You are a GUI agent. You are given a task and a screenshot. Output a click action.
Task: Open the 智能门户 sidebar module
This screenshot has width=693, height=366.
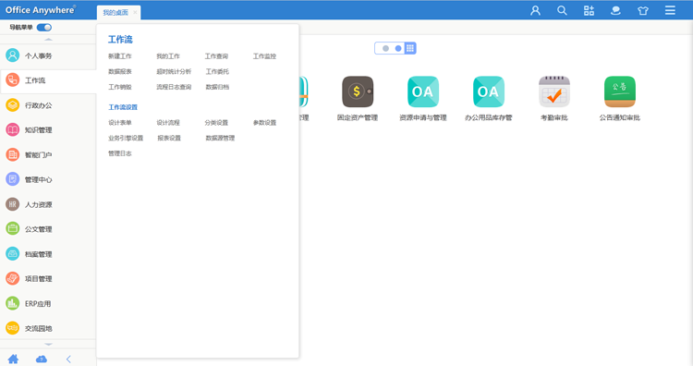48,154
